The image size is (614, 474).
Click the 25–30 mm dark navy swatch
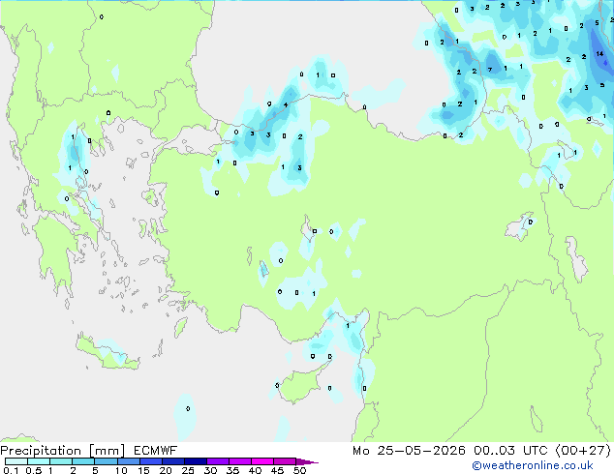coord(196,461)
